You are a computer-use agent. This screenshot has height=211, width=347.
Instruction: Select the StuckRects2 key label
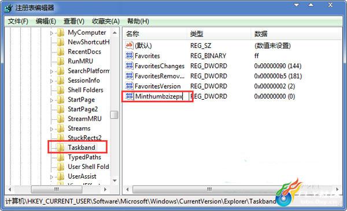[x=84, y=138]
